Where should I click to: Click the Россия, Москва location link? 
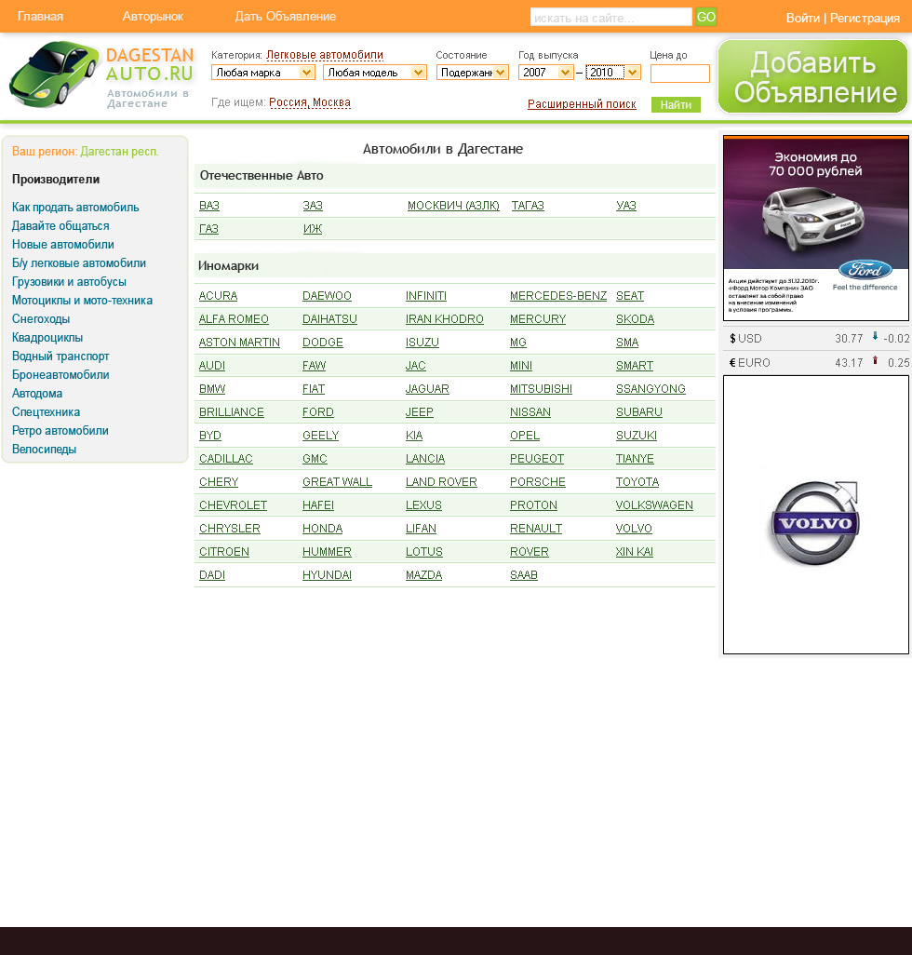click(x=310, y=102)
